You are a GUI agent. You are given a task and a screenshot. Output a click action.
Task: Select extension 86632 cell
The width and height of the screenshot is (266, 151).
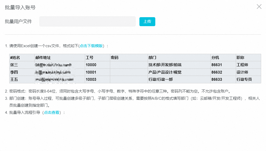pyautogui.click(x=217, y=72)
